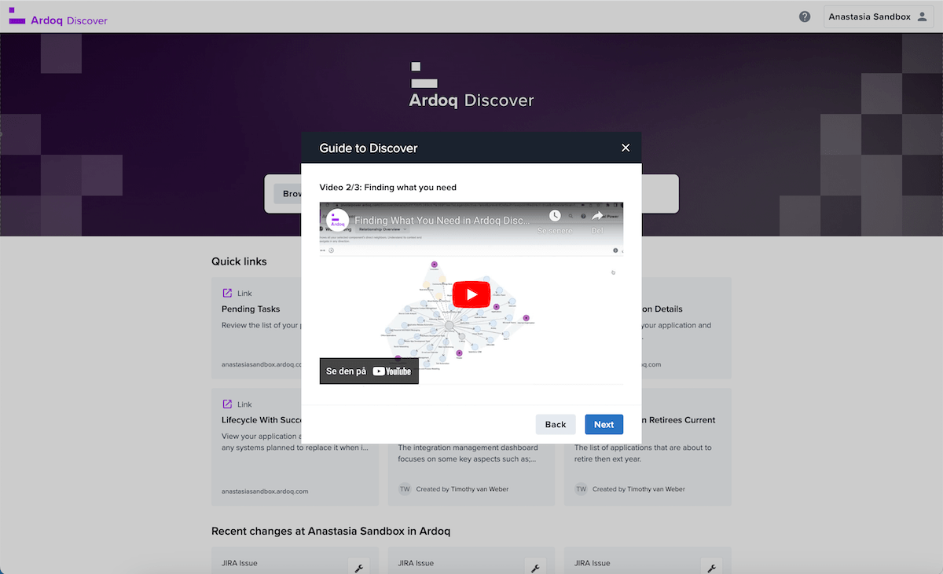Image resolution: width=943 pixels, height=574 pixels.
Task: Open Anastasia Sandbox account menu
Action: (x=879, y=16)
